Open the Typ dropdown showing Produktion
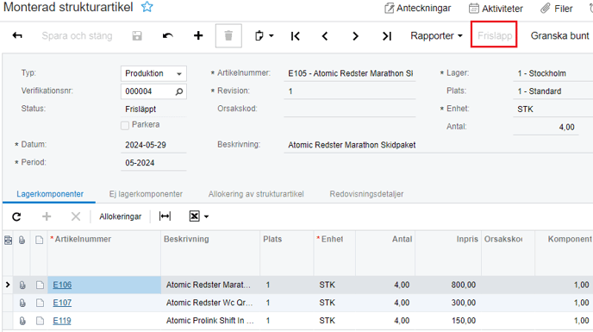The height and width of the screenshot is (332, 593). tap(153, 73)
